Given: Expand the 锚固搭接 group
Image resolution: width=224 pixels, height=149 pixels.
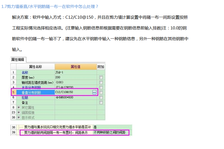Looking at the screenshot, I should tap(19, 112).
